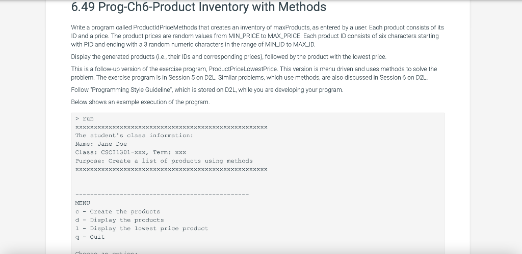Screen dimensions: 522x254
Task: Click "l - Display the lowest price product" line
Action: tap(142, 229)
